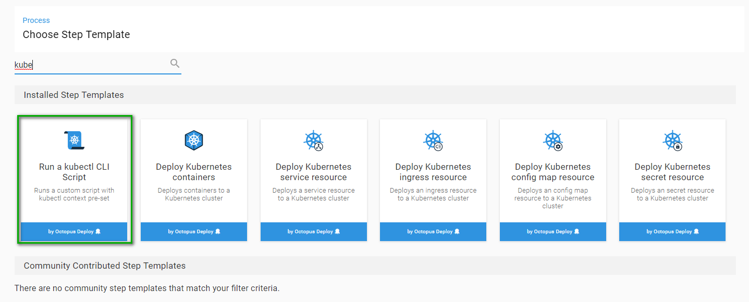Screen dimensions: 749x302
Task: Click Community Contributed Step Templates section header
Action: [104, 266]
